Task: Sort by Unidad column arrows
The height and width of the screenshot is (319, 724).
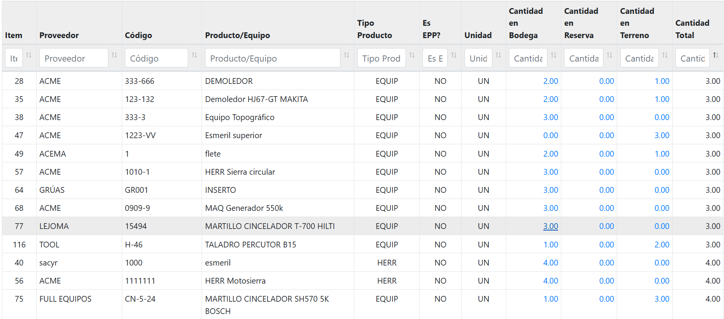Action: (x=498, y=55)
